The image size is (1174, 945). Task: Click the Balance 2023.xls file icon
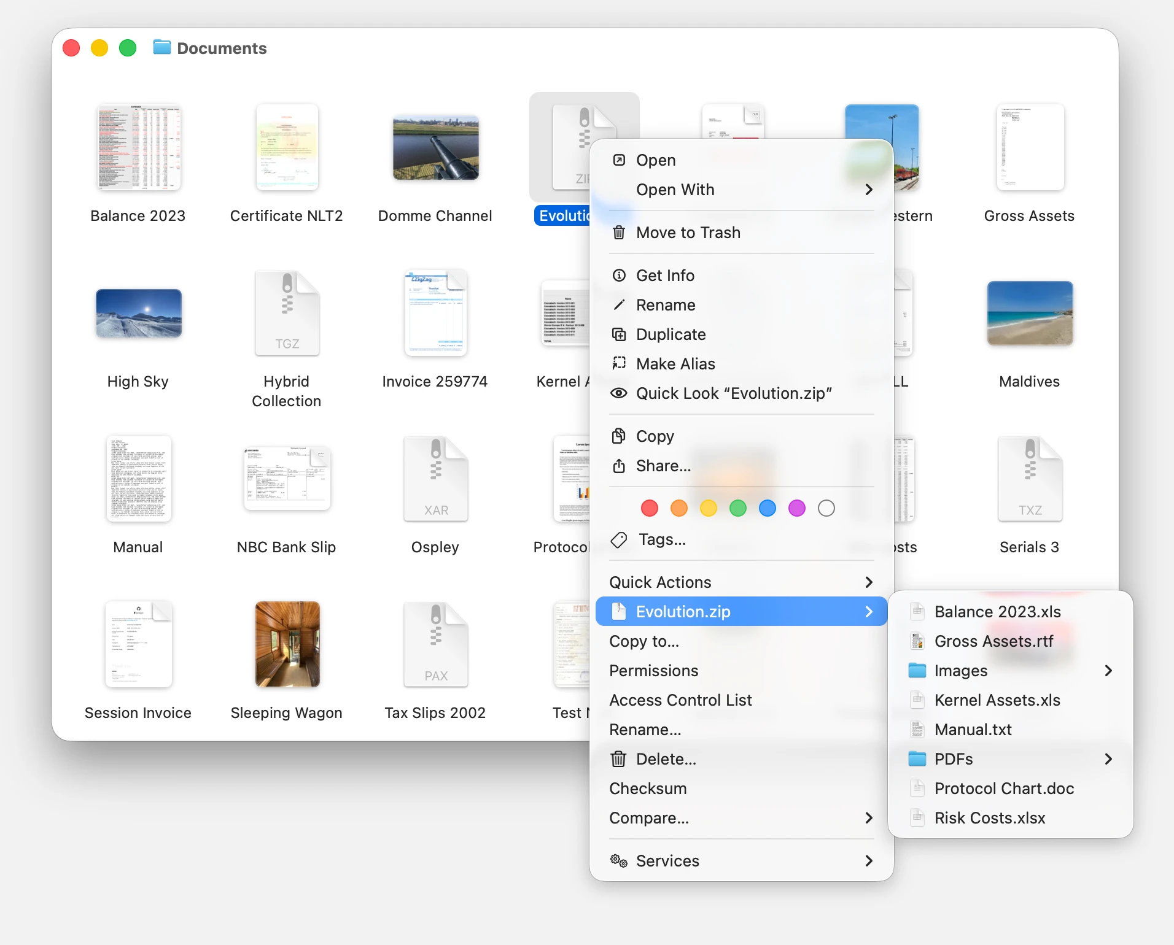[917, 611]
